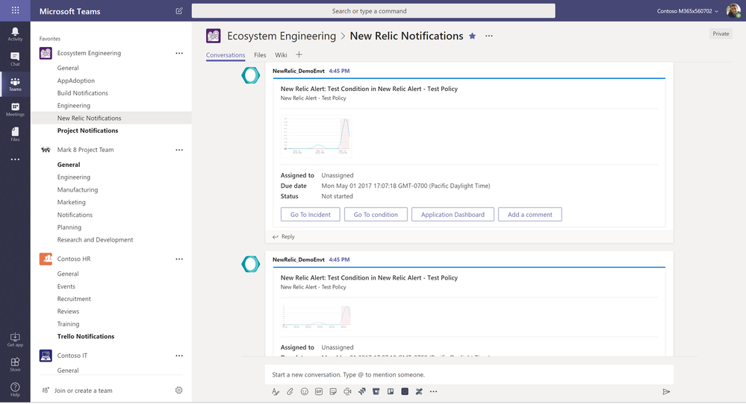Open the Contoso M365x560702 tenant dropdown
746x404 pixels.
(688, 11)
